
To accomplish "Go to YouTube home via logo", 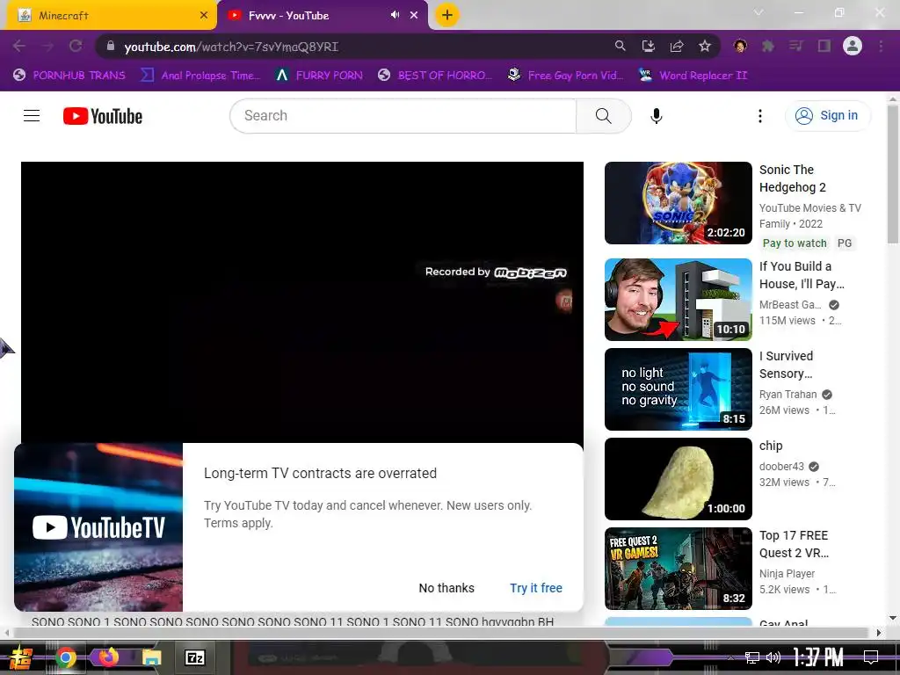I will point(103,116).
